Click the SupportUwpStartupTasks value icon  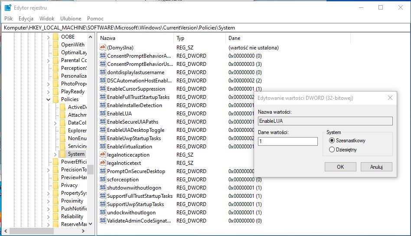103,204
